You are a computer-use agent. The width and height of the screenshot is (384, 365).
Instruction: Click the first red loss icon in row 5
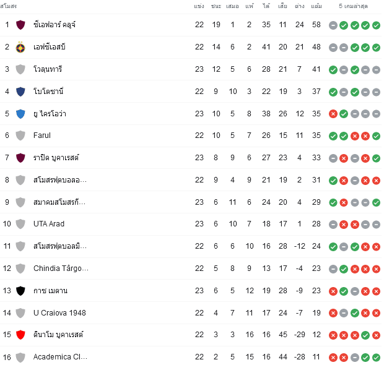[x=333, y=114]
